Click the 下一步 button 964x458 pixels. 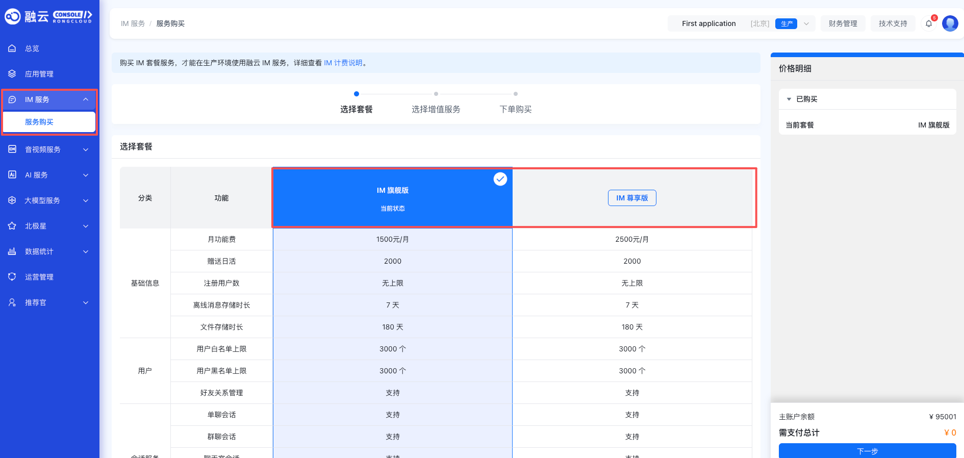868,451
